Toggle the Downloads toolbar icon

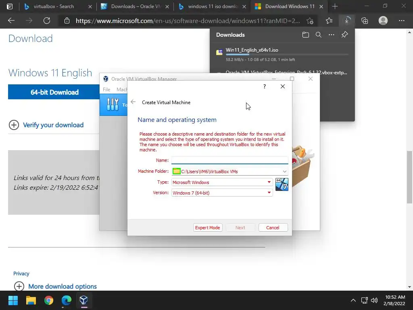click(346, 21)
